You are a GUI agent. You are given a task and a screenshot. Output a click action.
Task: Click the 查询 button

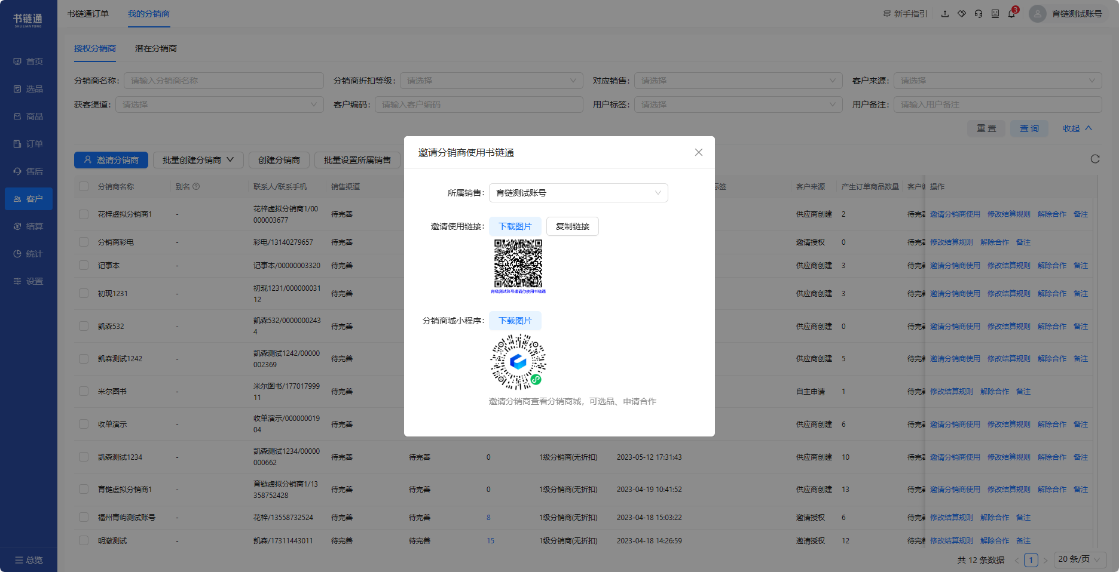(x=1029, y=128)
